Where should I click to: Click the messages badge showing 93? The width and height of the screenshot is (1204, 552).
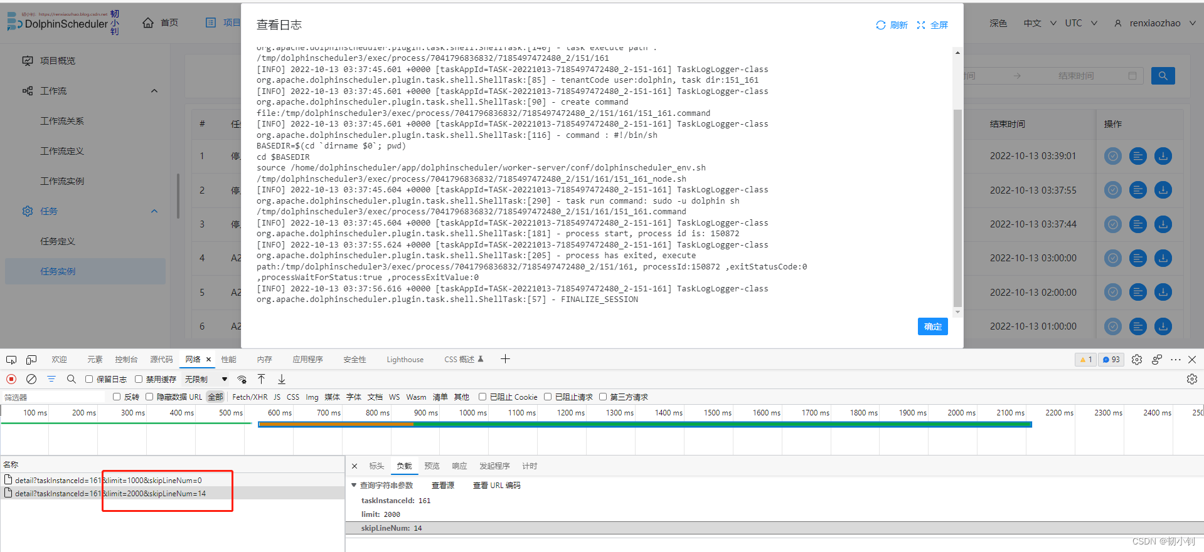pyautogui.click(x=1111, y=360)
